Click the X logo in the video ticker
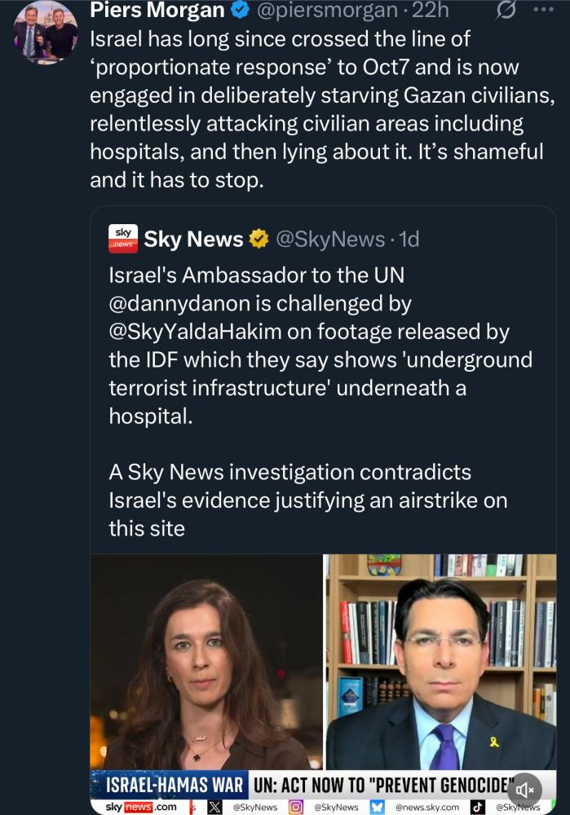 point(214,807)
